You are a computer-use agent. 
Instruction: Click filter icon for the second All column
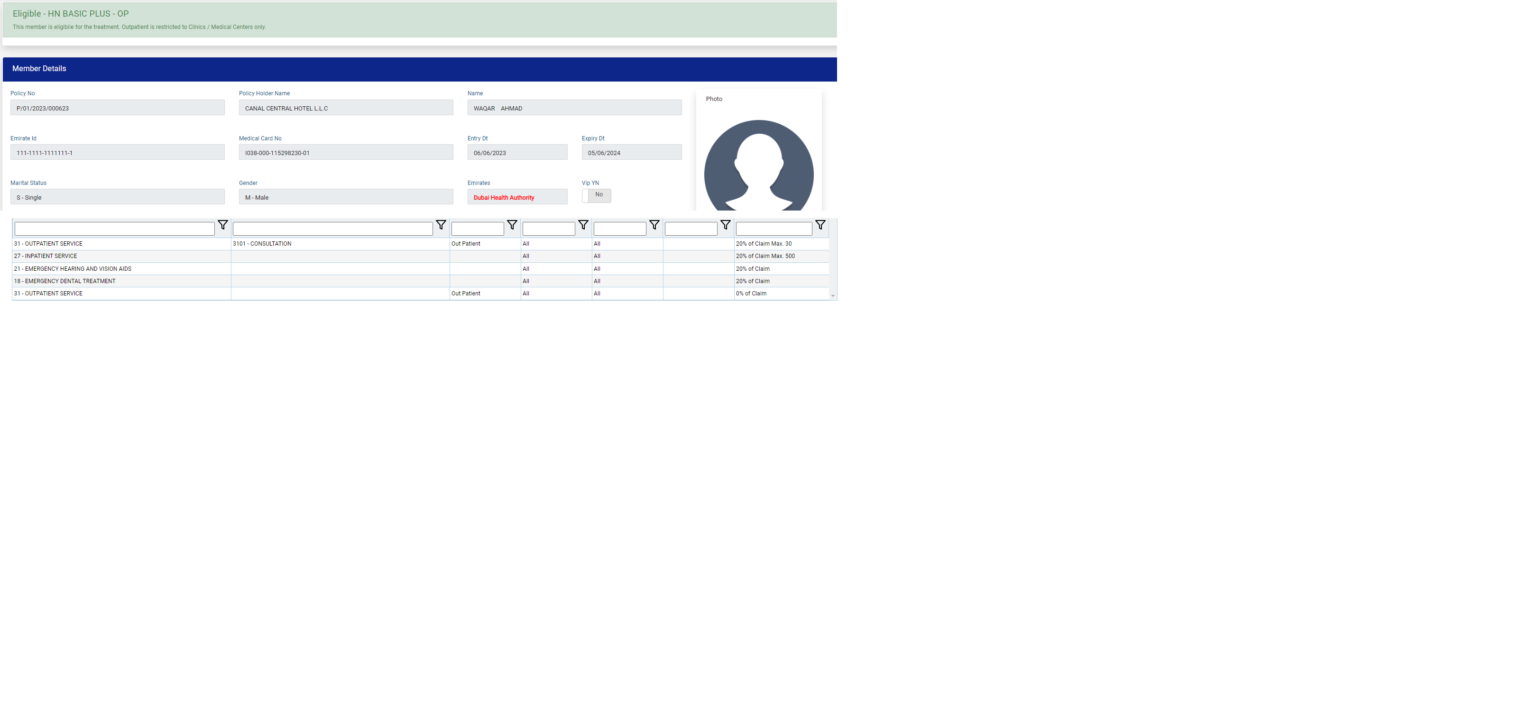[654, 225]
